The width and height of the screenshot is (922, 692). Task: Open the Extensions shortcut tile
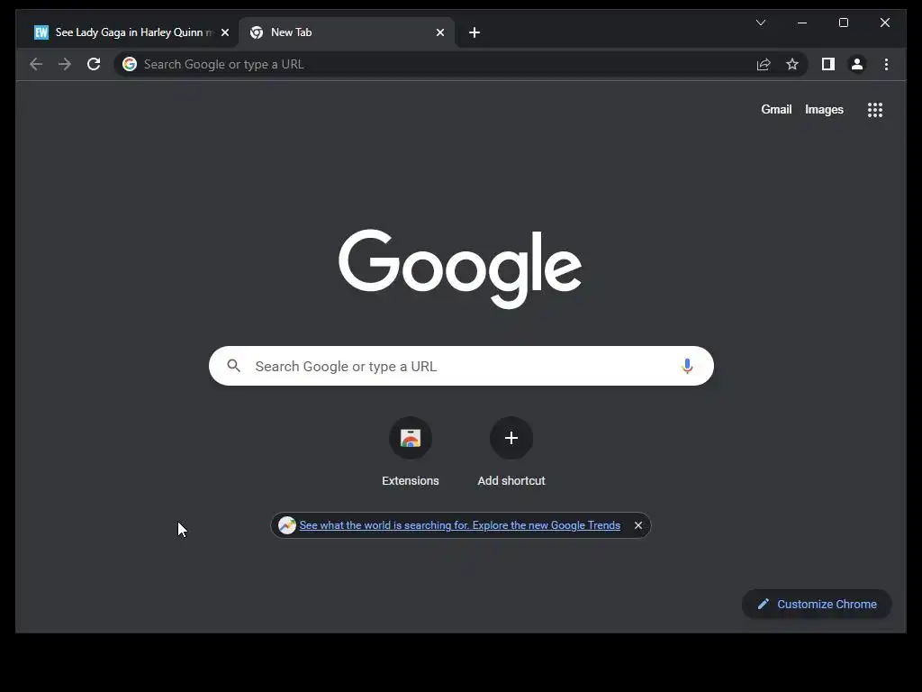click(411, 438)
